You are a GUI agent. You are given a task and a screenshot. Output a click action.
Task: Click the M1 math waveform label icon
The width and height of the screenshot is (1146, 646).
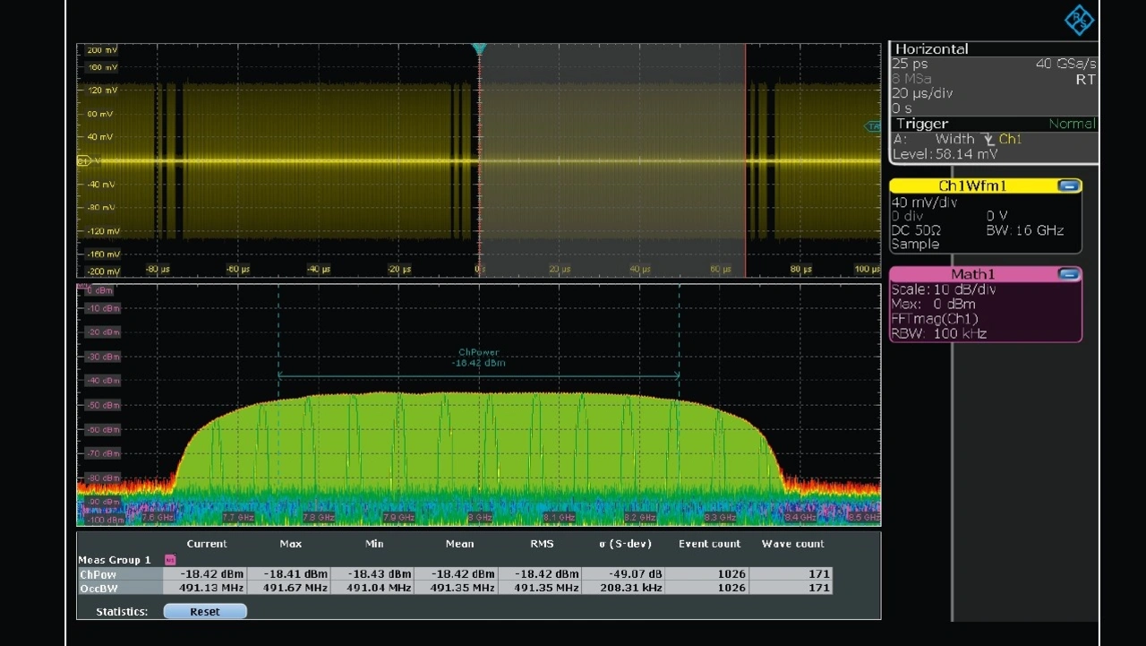pos(83,287)
